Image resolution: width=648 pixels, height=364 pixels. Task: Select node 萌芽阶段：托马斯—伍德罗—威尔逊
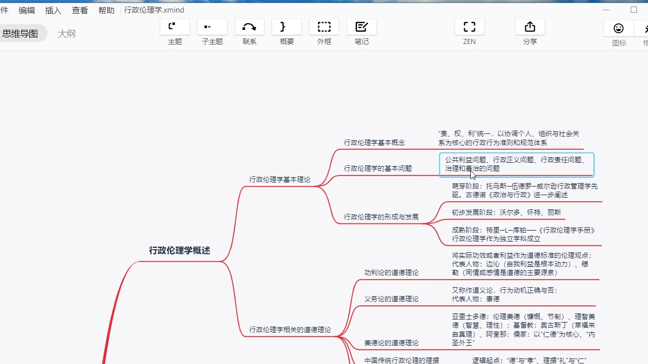pyautogui.click(x=524, y=191)
